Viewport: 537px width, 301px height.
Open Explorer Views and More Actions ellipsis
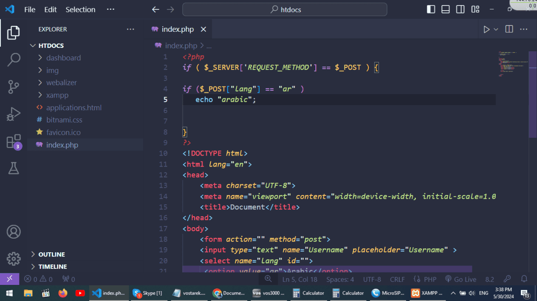[130, 29]
